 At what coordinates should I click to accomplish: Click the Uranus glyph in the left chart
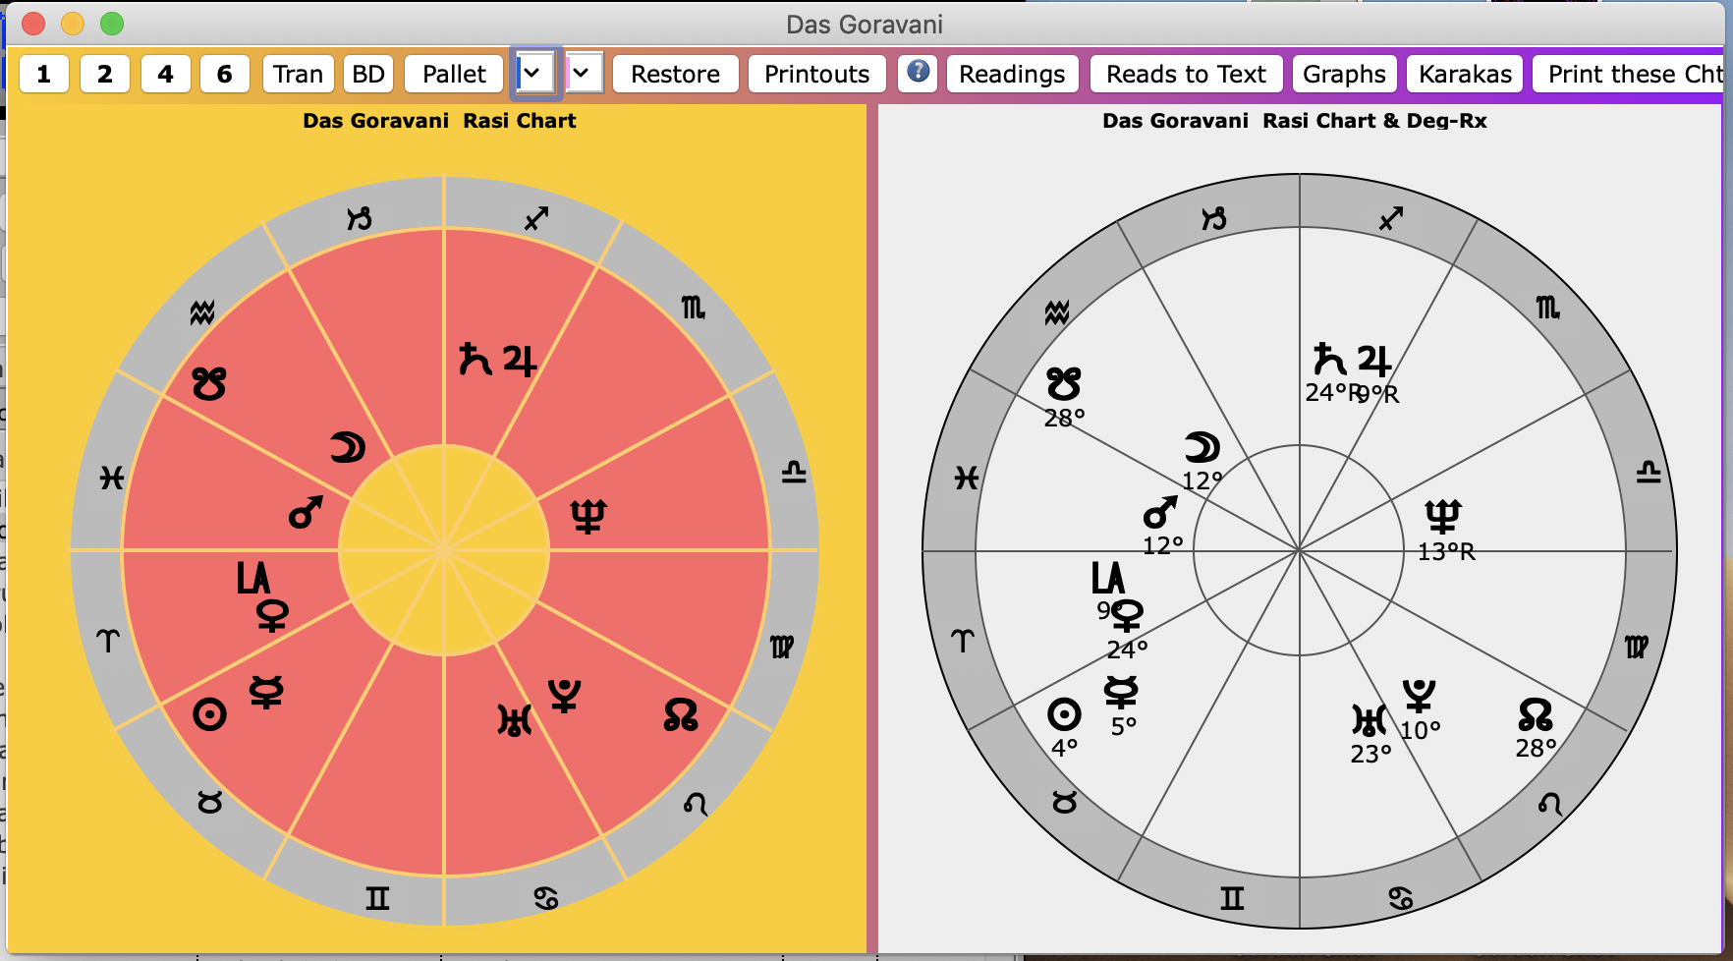515,720
